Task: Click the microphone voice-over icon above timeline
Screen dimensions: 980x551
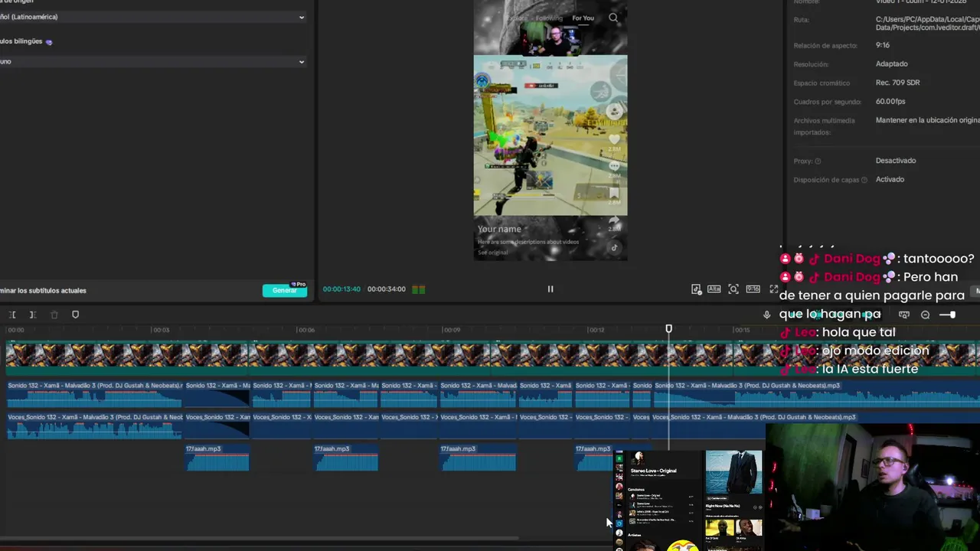Action: coord(766,315)
